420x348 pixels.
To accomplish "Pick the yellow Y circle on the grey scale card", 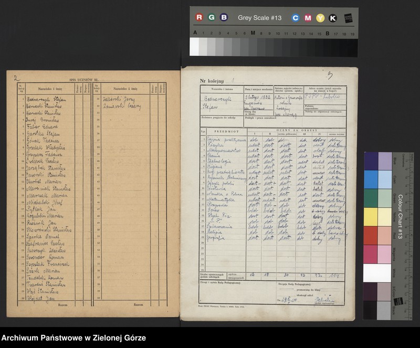I will [x=320, y=18].
